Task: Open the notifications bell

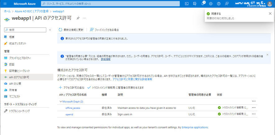Action: click(x=203, y=4)
